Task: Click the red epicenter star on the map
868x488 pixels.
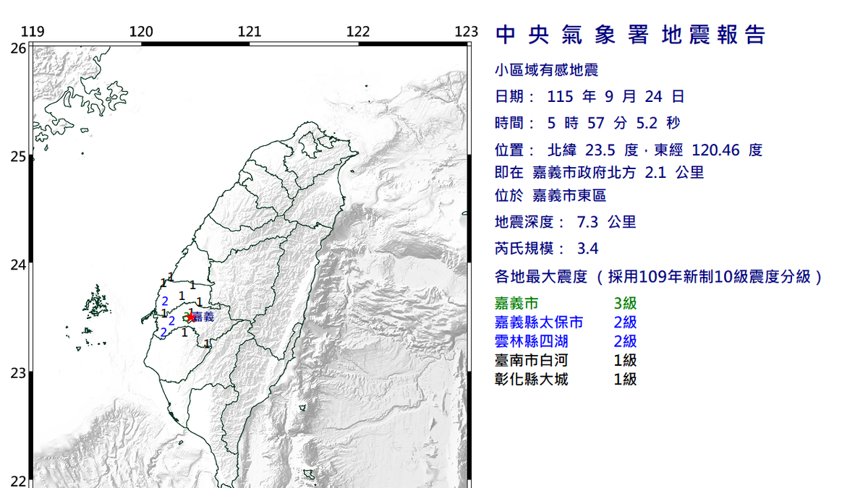Action: point(191,317)
